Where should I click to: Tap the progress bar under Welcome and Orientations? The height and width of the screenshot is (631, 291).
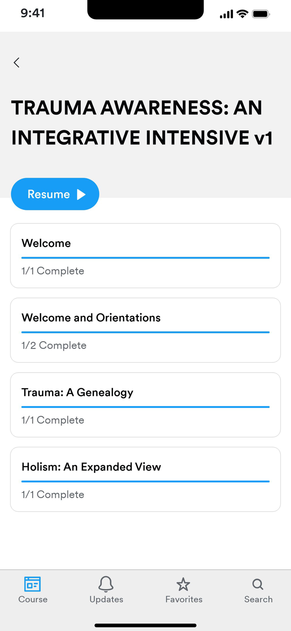click(x=145, y=332)
